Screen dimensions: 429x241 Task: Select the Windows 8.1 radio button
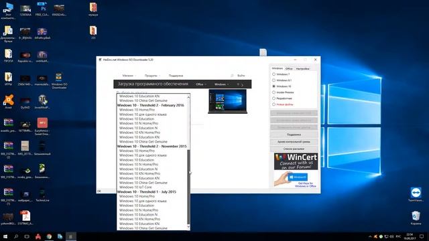click(273, 80)
